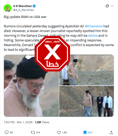The width and height of the screenshot is (118, 136).
Task: Click the A K Mandhan display name
Action: click(x=22, y=6)
